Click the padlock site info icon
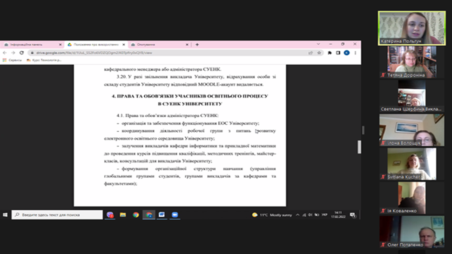The height and width of the screenshot is (254, 452). (32, 53)
